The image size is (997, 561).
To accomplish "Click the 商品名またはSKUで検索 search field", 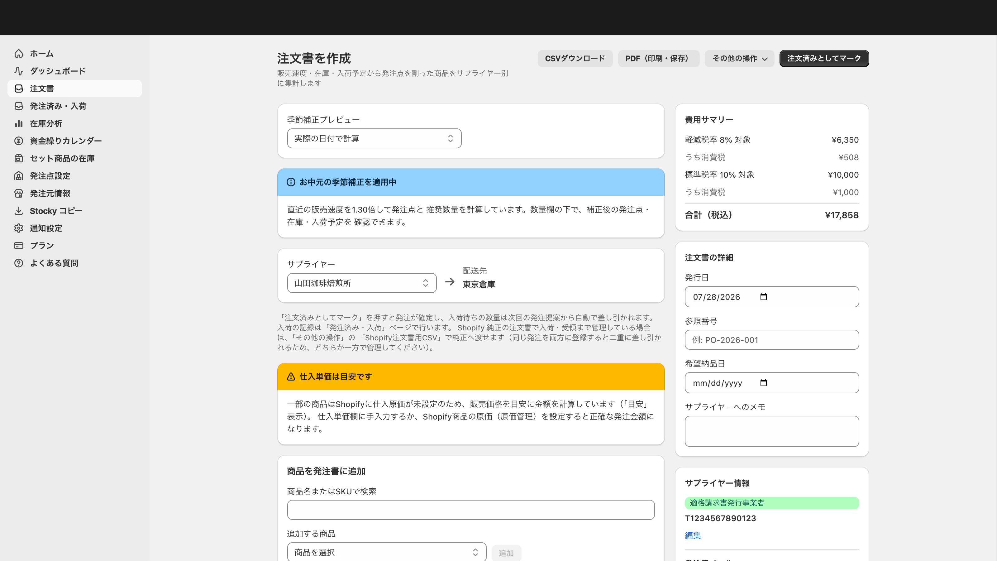I will click(471, 510).
